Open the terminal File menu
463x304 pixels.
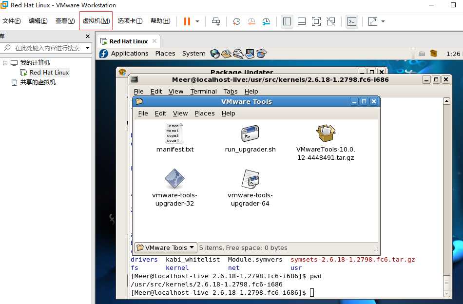(x=138, y=91)
